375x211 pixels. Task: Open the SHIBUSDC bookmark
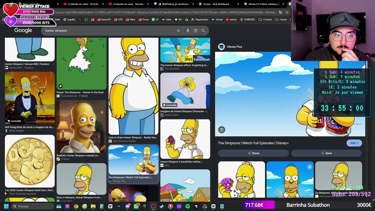click(x=247, y=20)
